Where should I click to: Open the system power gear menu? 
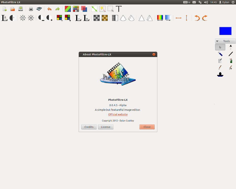233,2
